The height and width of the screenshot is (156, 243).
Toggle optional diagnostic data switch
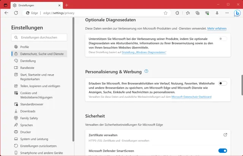[223, 39]
